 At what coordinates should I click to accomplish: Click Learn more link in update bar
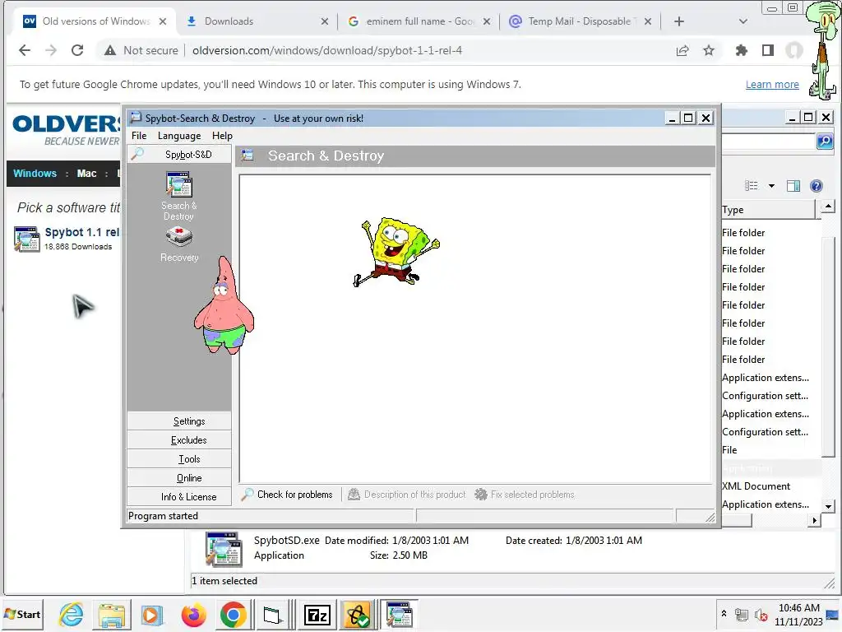click(x=771, y=85)
